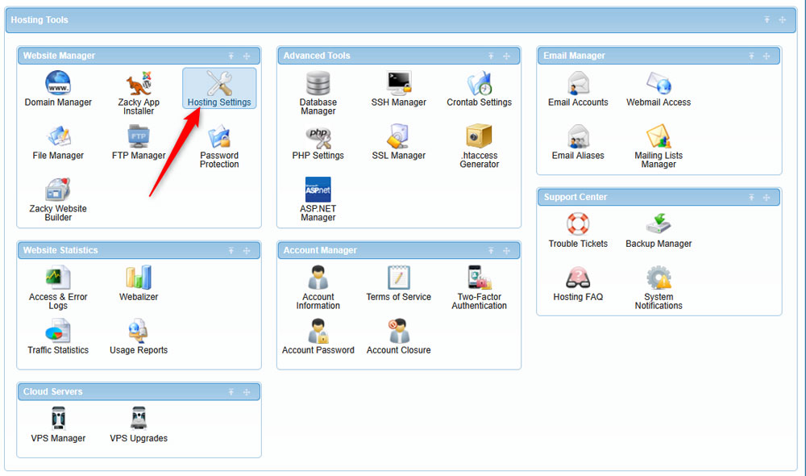The height and width of the screenshot is (476, 806).
Task: Launch the File Manager
Action: pos(58,145)
